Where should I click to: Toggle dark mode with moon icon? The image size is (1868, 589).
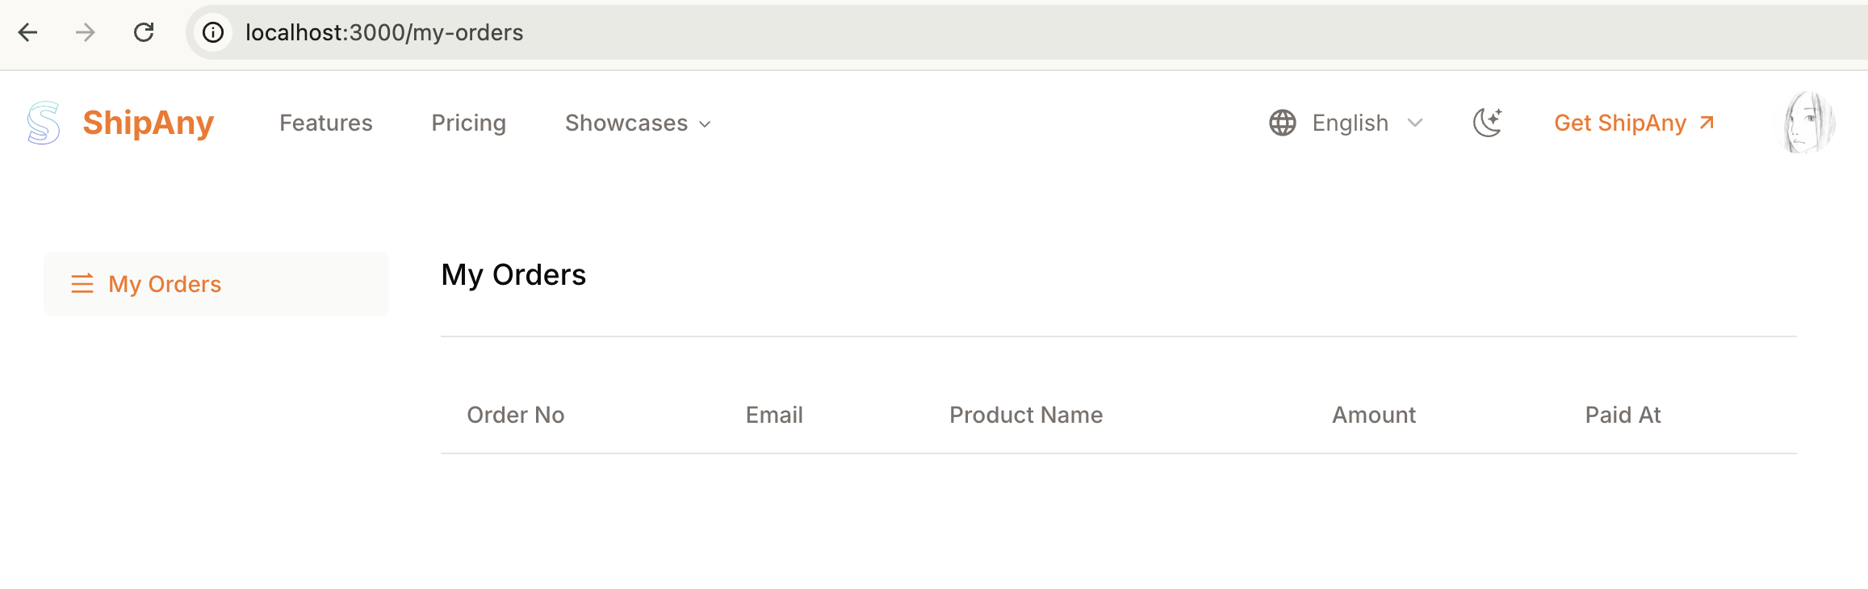pyautogui.click(x=1487, y=123)
